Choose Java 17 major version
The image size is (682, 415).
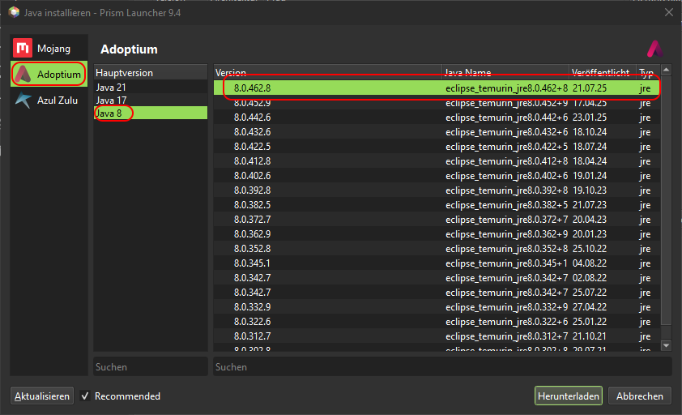[151, 101]
